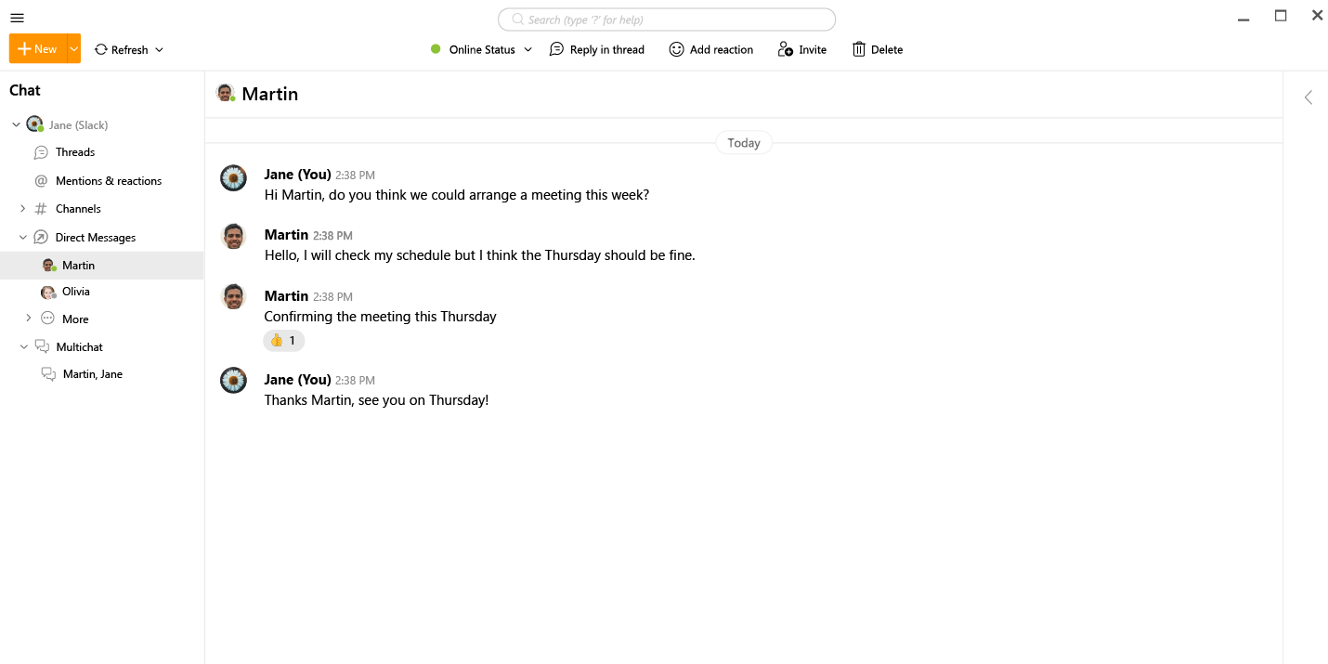
Task: Click the Refresh arrows icon
Action: [101, 49]
